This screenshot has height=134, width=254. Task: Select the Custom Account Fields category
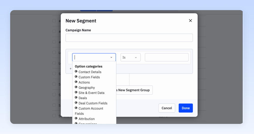click(89, 111)
